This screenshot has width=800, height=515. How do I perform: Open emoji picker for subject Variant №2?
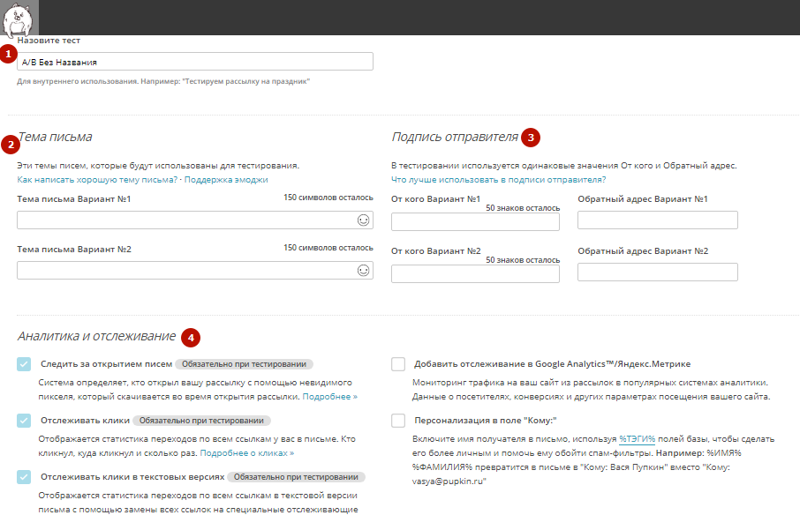(363, 271)
